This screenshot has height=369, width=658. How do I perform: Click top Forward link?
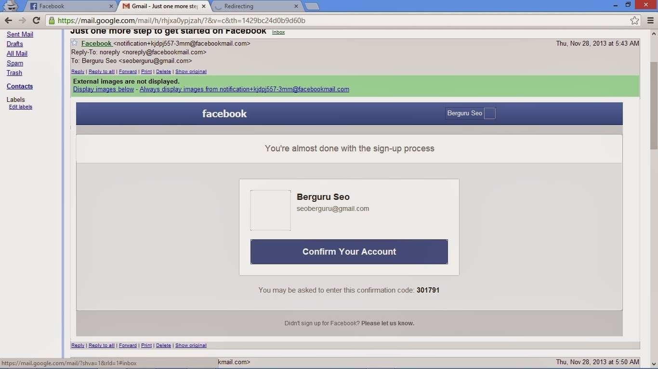coord(128,71)
